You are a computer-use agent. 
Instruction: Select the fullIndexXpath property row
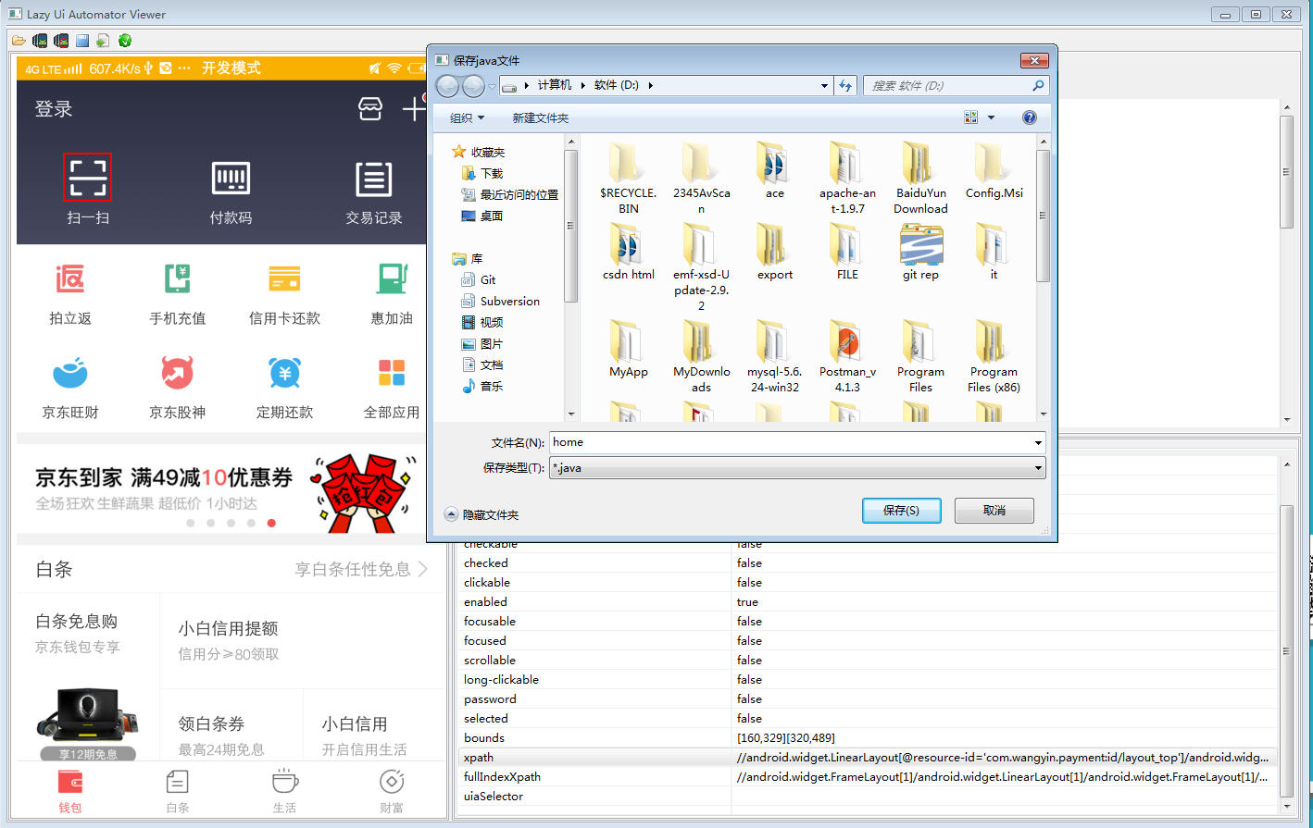[x=868, y=776]
